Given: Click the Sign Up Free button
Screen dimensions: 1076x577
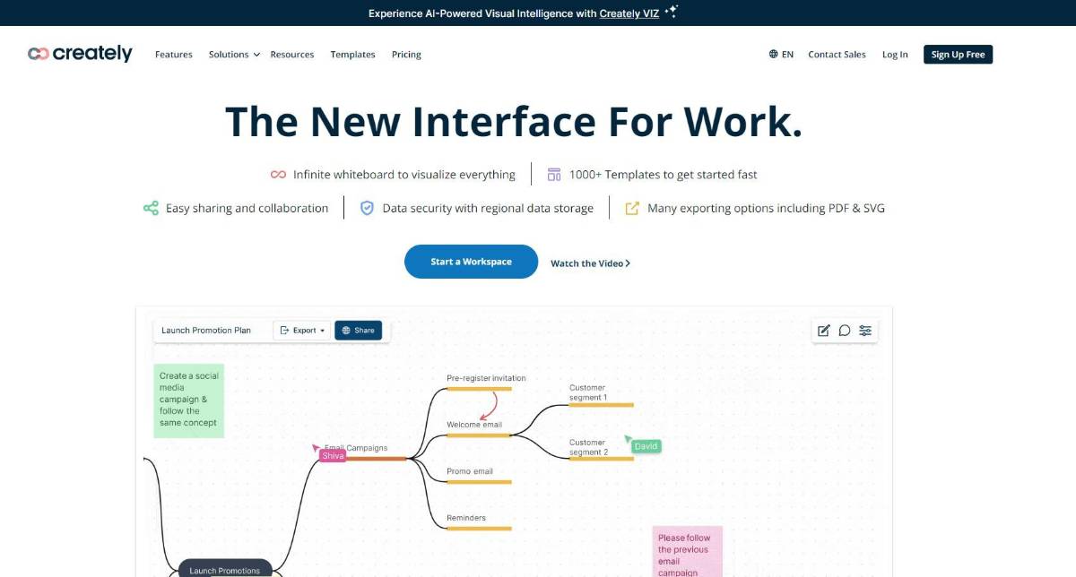Looking at the screenshot, I should pyautogui.click(x=958, y=54).
